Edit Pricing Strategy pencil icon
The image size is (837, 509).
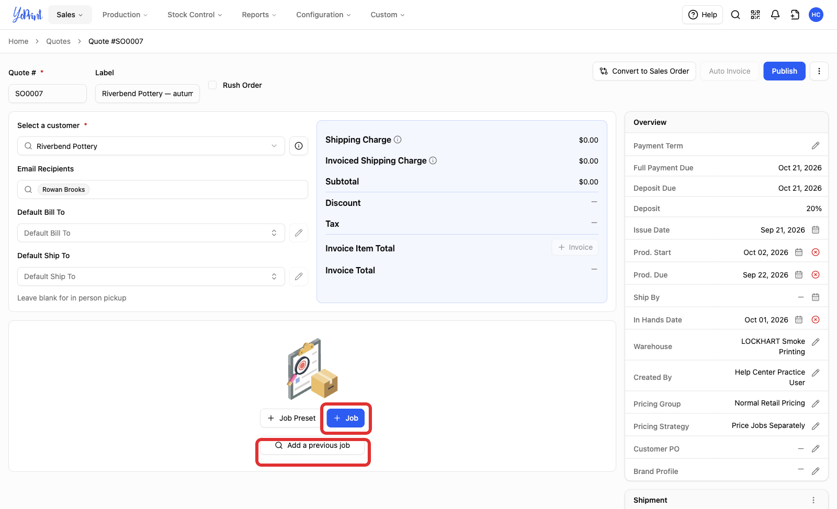coord(816,426)
